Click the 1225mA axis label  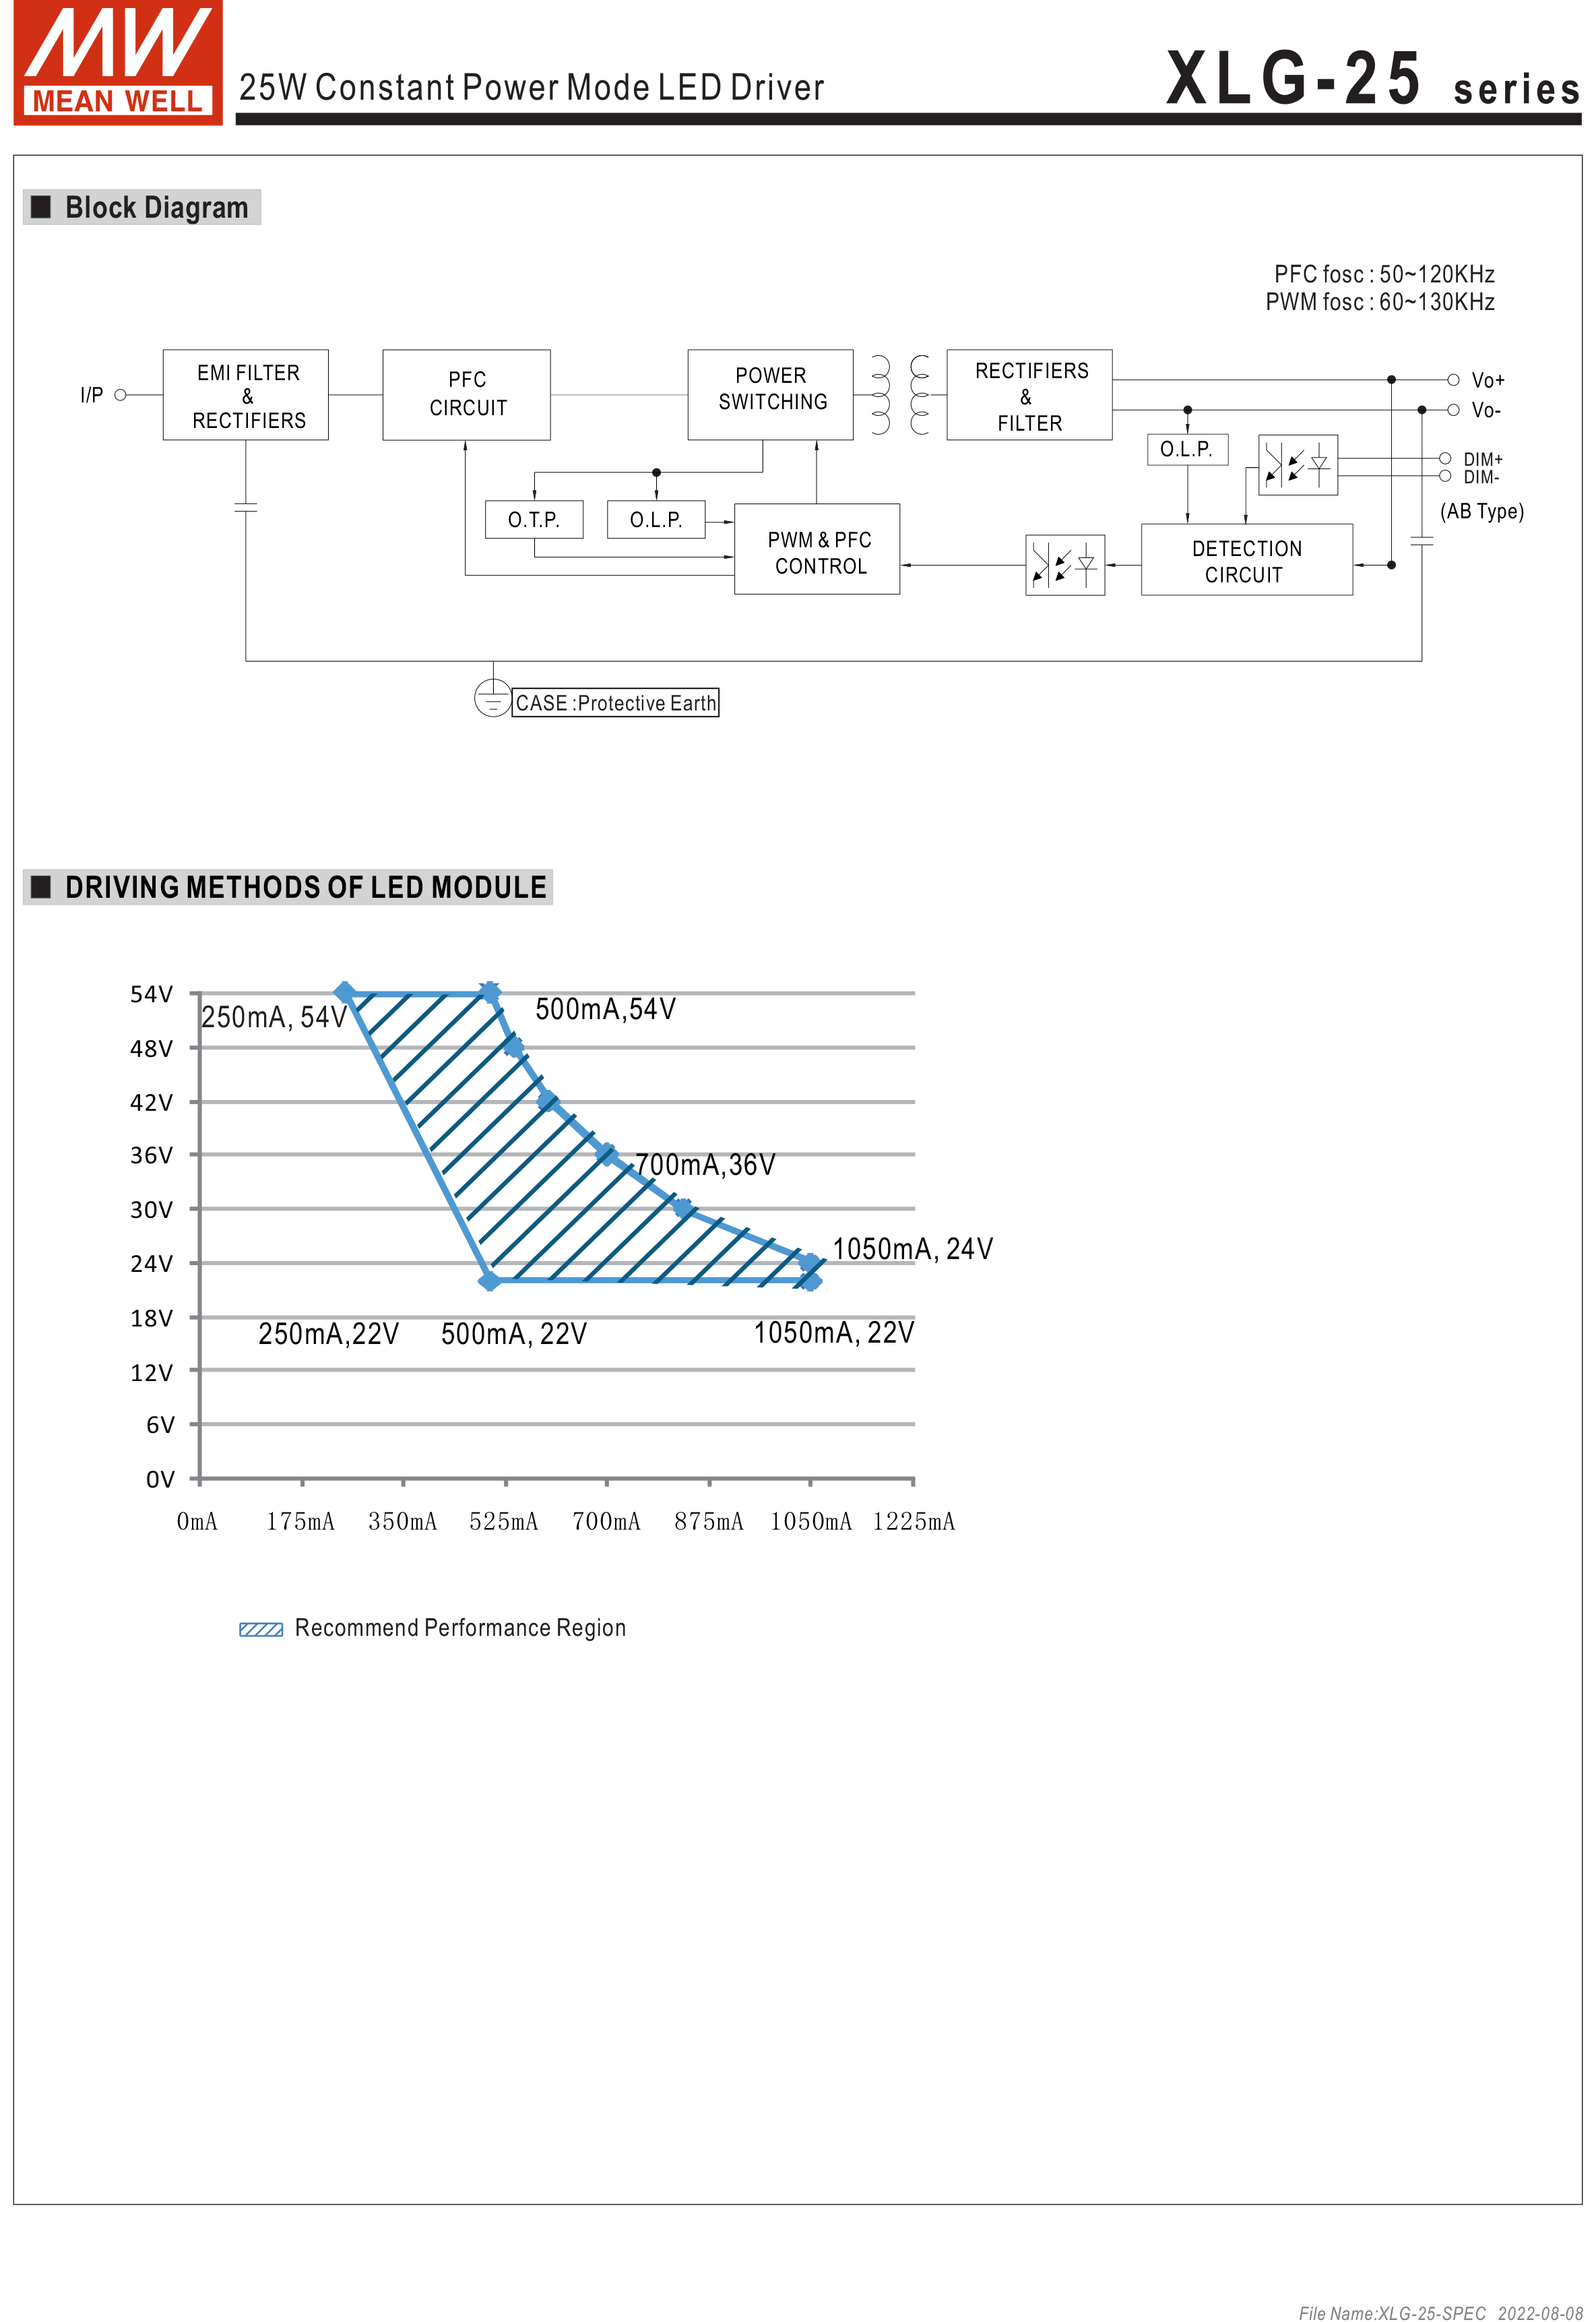[914, 1522]
